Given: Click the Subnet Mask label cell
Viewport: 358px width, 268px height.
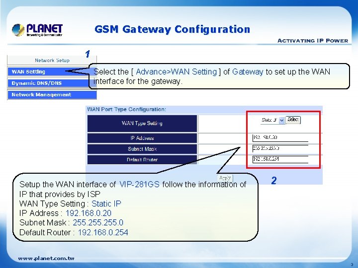Looking at the screenshot, I should pos(142,149).
